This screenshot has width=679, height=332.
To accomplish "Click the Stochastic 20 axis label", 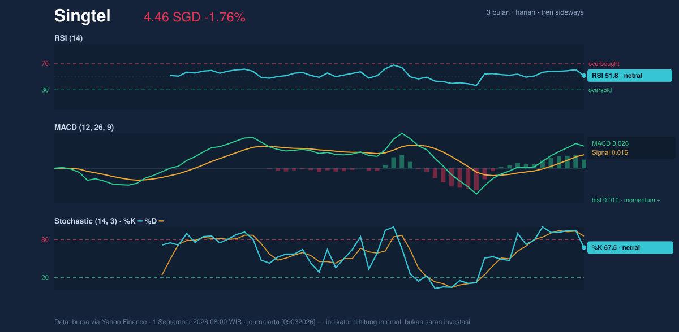I will click(x=45, y=278).
